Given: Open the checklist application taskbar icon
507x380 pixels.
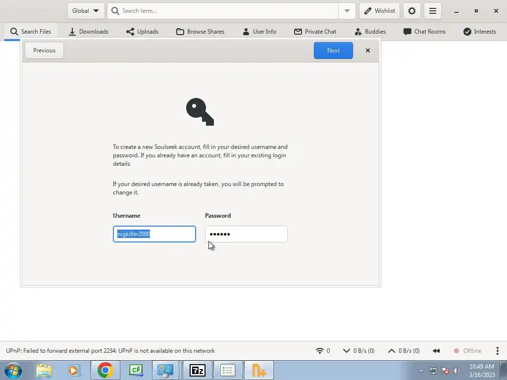Looking at the screenshot, I should tap(228, 370).
